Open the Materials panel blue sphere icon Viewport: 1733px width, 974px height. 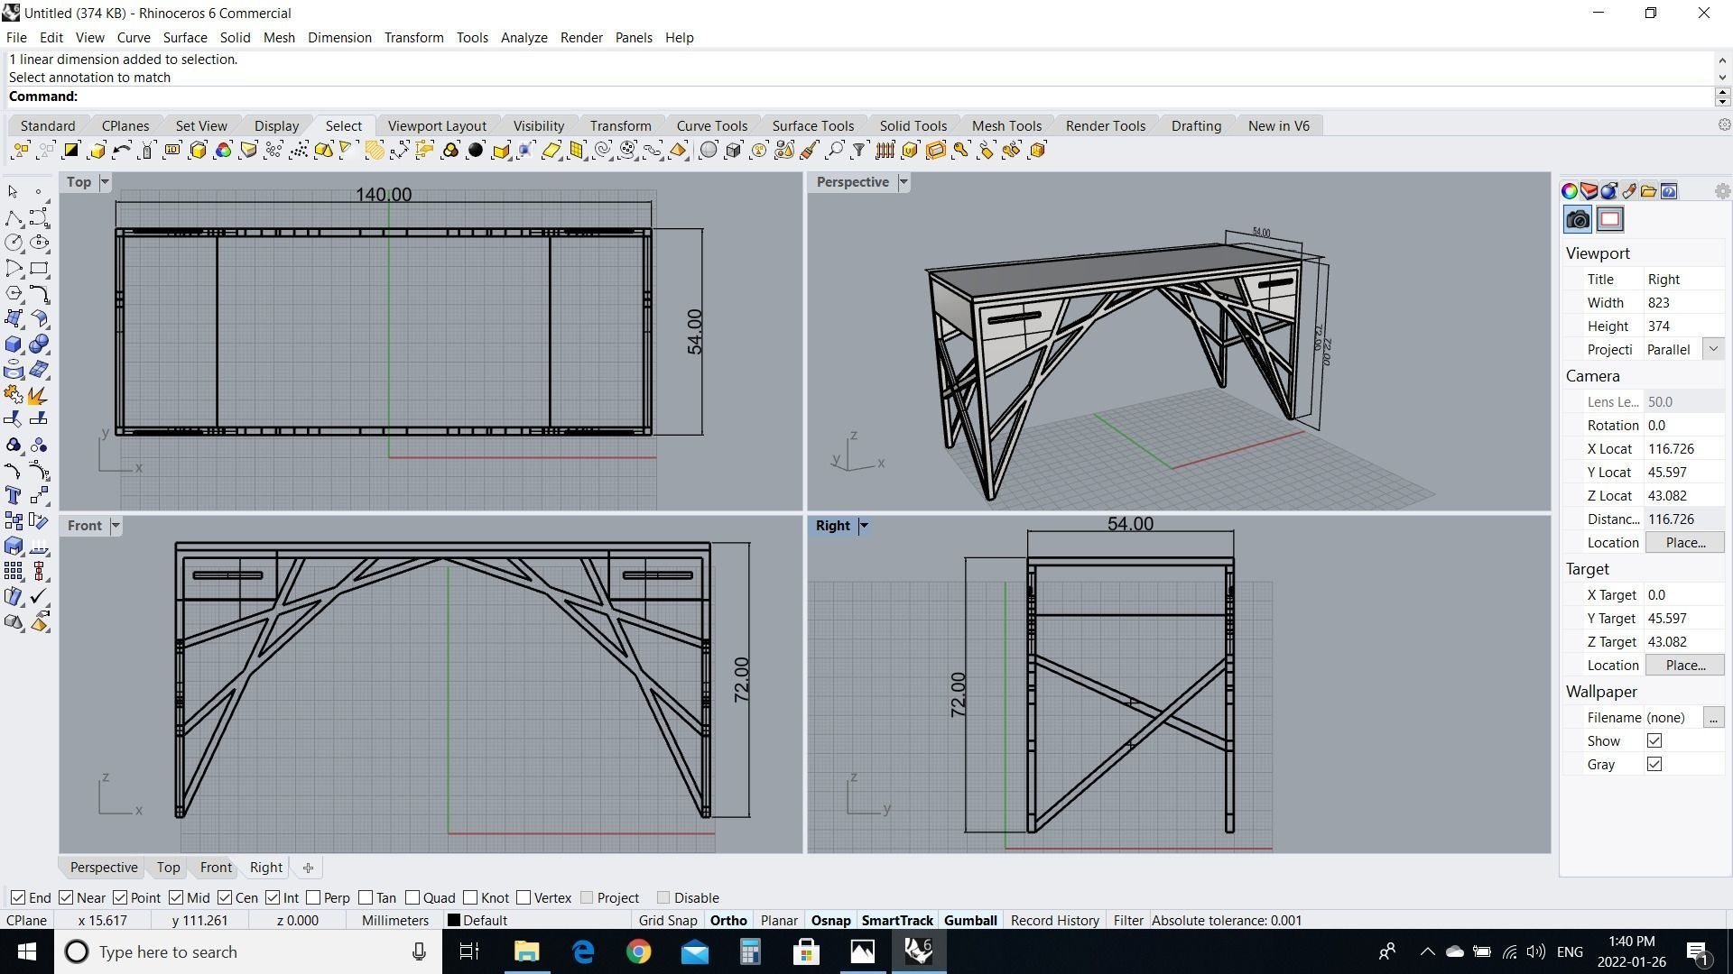(x=1609, y=191)
